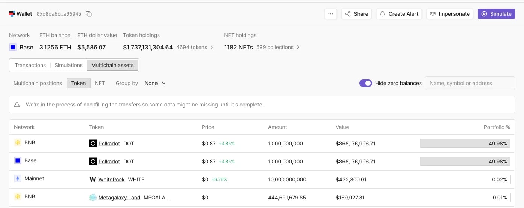Click the $1,737,131,304.64 token holdings value
Viewport: 524px width, 208px height.
pyautogui.click(x=148, y=48)
